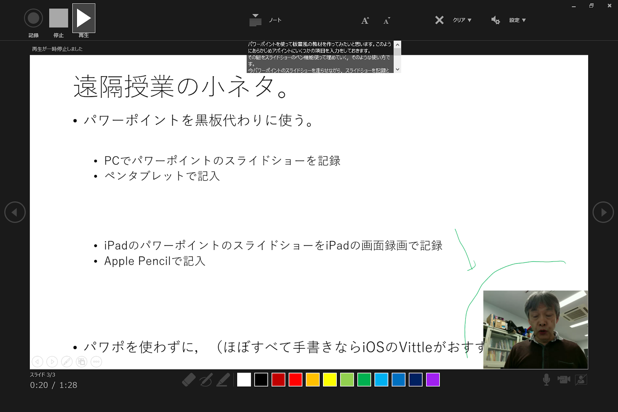Image resolution: width=618 pixels, height=412 pixels.
Task: Choose the white ink color
Action: click(244, 380)
